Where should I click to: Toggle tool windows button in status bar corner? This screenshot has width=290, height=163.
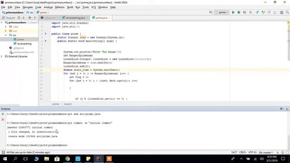coord(3,152)
